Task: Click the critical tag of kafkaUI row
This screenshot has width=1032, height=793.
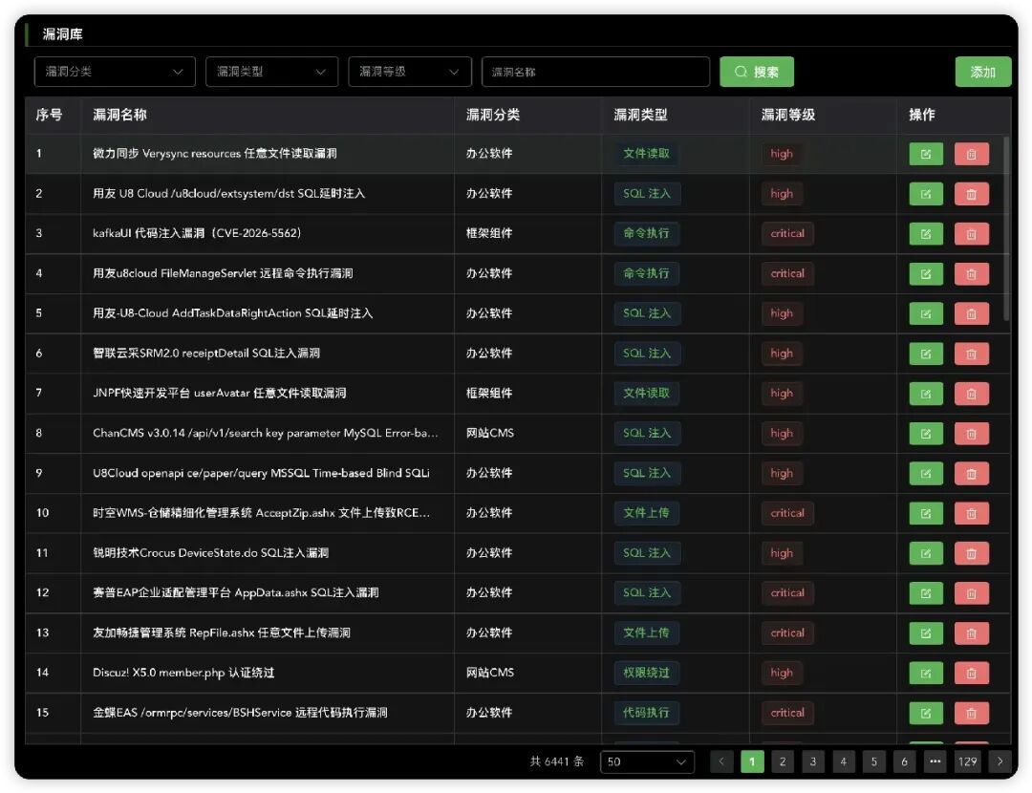Action: pyautogui.click(x=787, y=234)
